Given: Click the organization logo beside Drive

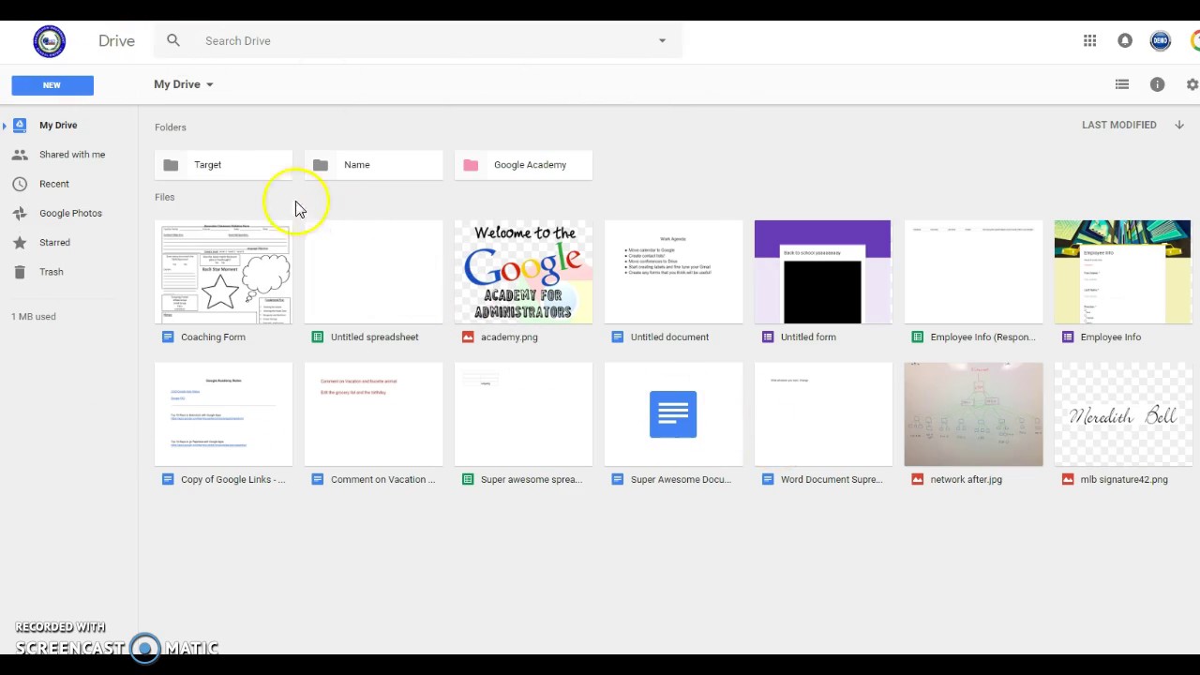Looking at the screenshot, I should click(x=50, y=41).
